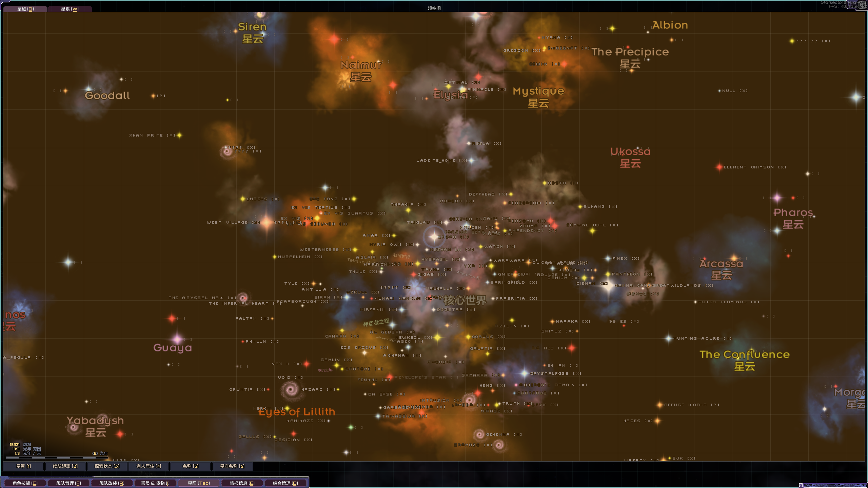Image resolution: width=868 pixels, height=488 pixels.
Task: Open the 星图 [Tab] map tab
Action: (x=199, y=483)
